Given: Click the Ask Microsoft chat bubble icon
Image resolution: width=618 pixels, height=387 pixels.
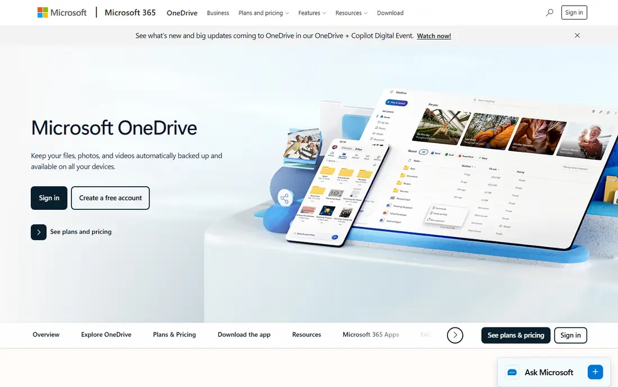Looking at the screenshot, I should tap(512, 372).
